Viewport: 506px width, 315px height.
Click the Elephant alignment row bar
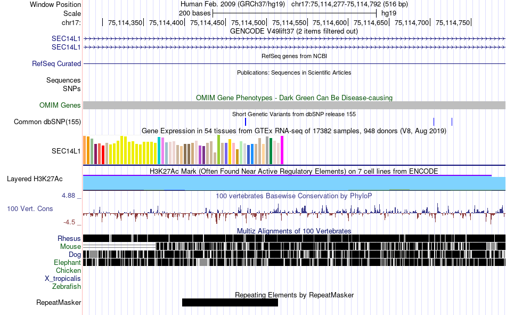pyautogui.click(x=295, y=262)
